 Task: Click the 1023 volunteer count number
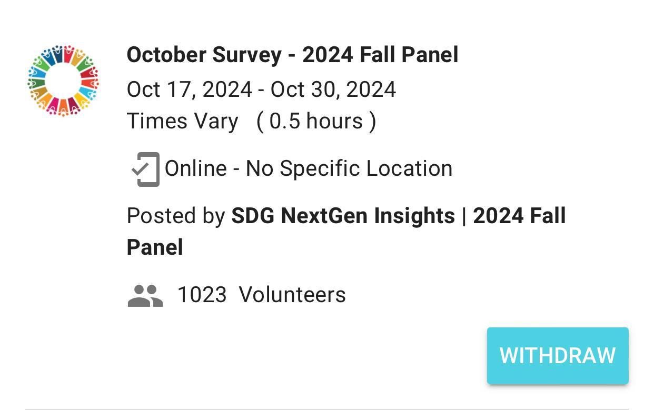pyautogui.click(x=202, y=295)
